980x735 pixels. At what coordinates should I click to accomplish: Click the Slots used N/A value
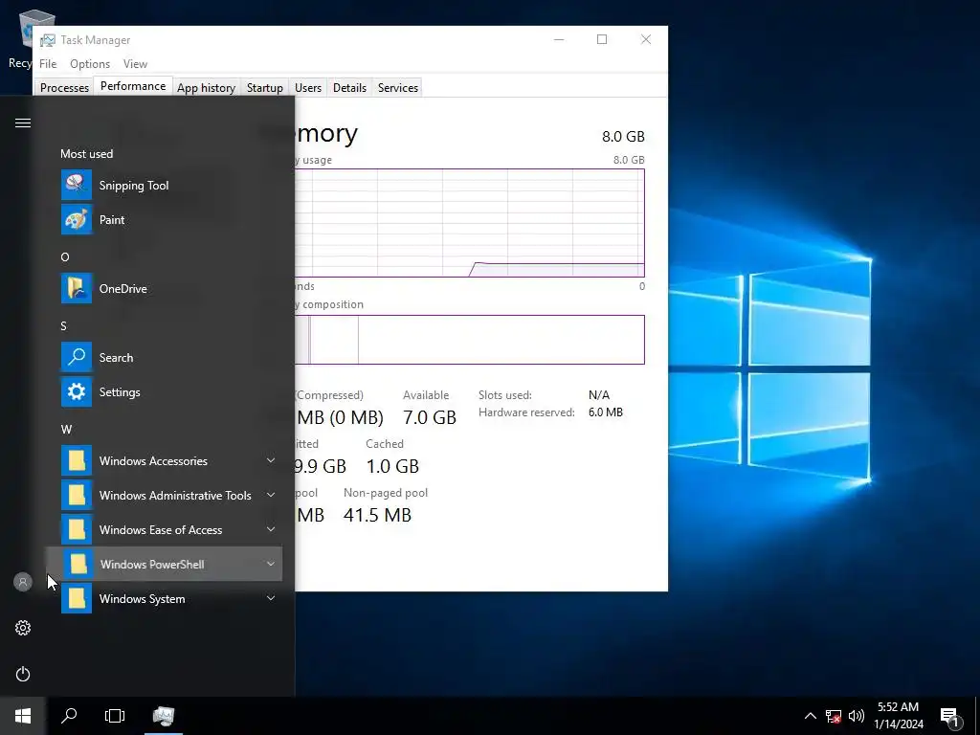click(x=599, y=395)
